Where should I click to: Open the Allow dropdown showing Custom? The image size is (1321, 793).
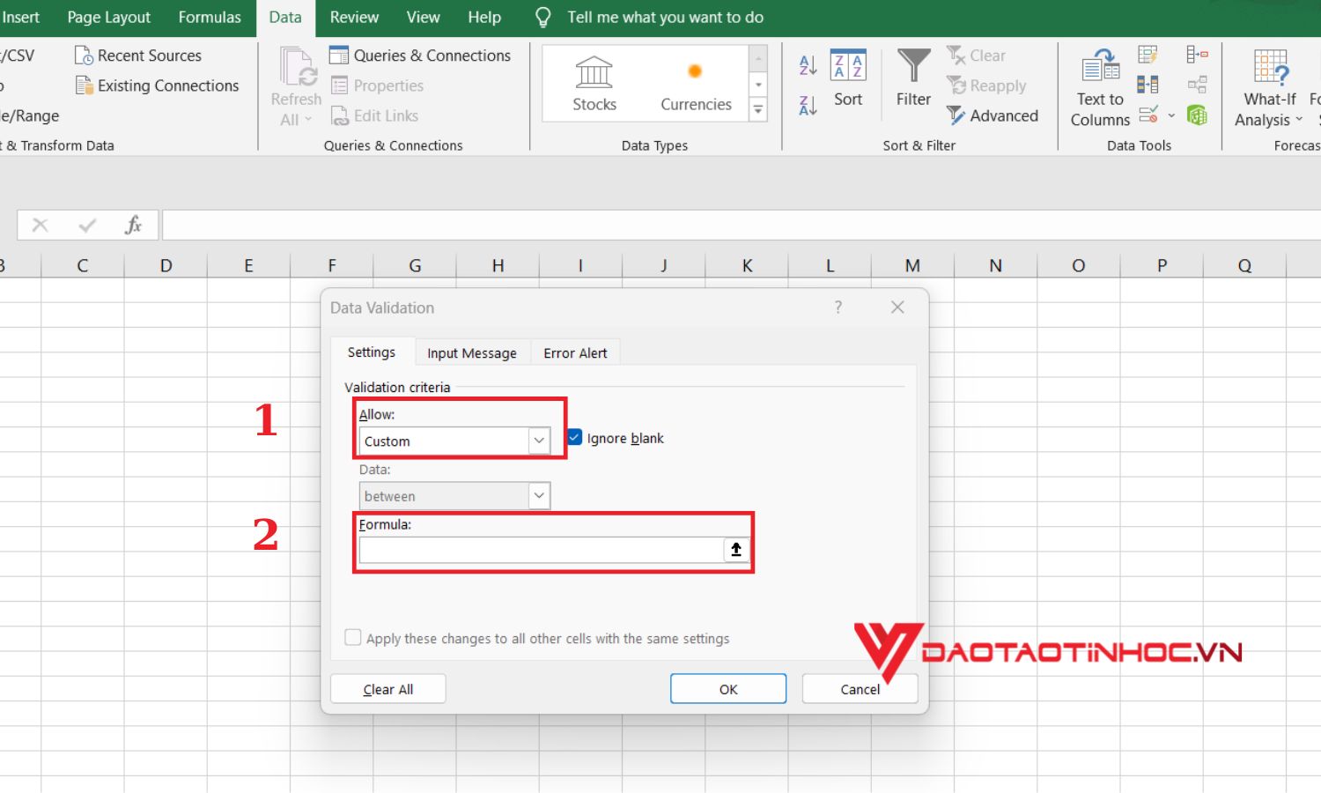(x=538, y=441)
